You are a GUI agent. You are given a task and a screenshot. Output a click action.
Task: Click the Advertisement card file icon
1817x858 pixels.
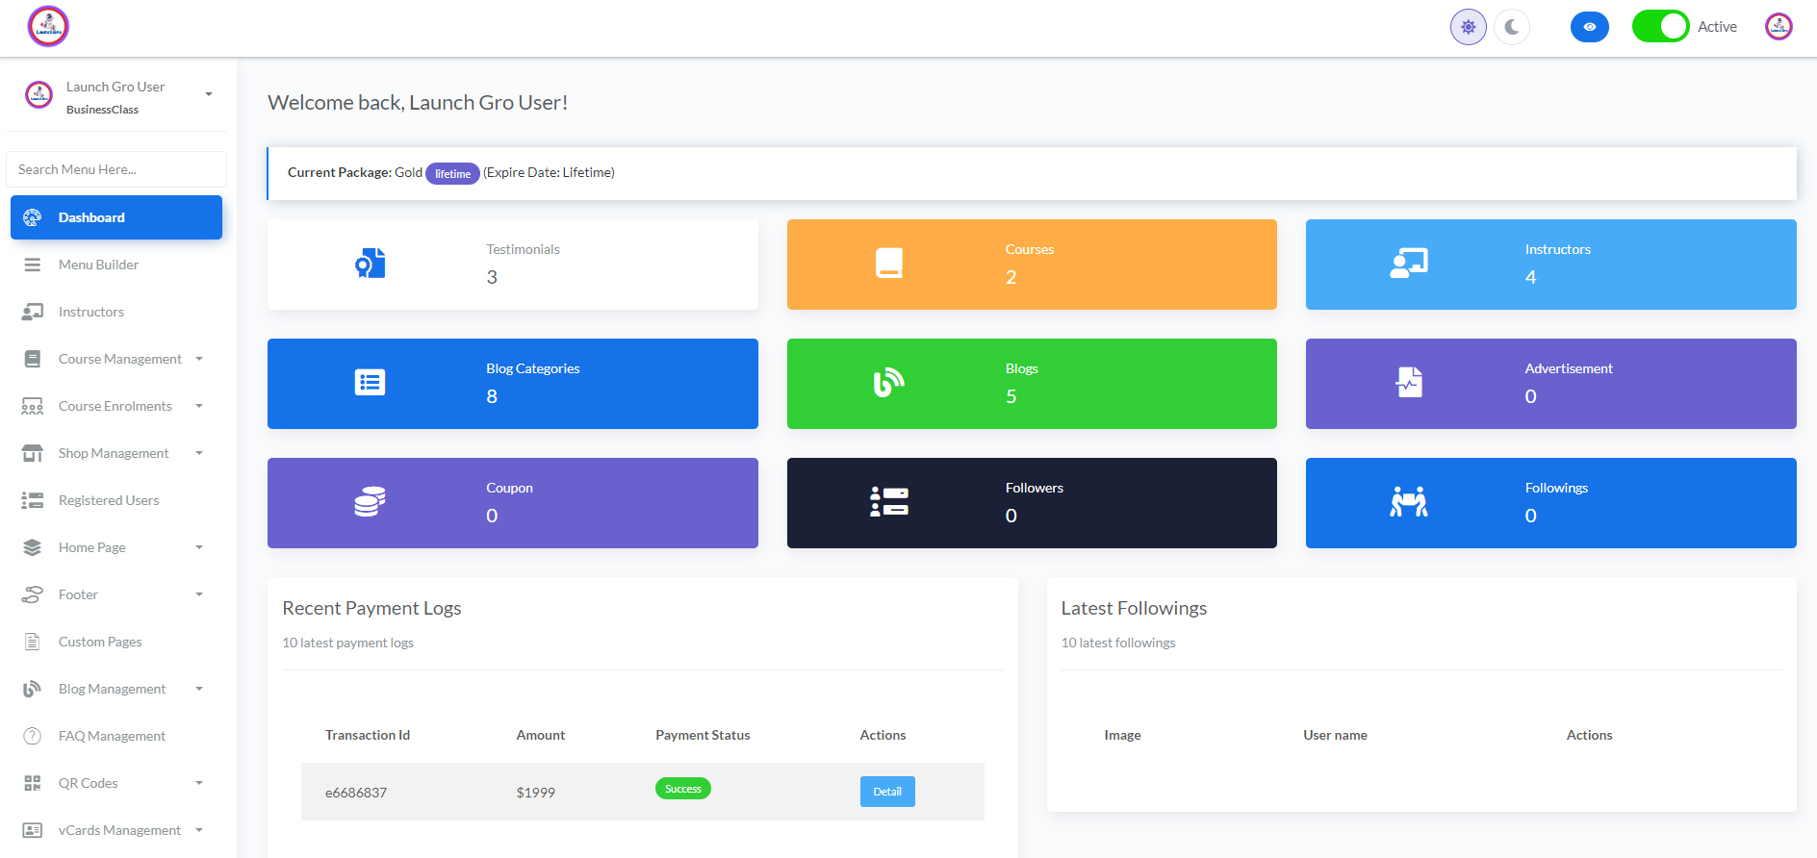[x=1409, y=383]
